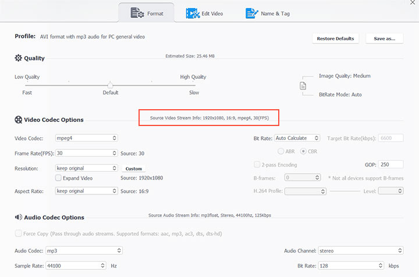
Task: Click the Source: 16:9 text
Action: point(134,191)
